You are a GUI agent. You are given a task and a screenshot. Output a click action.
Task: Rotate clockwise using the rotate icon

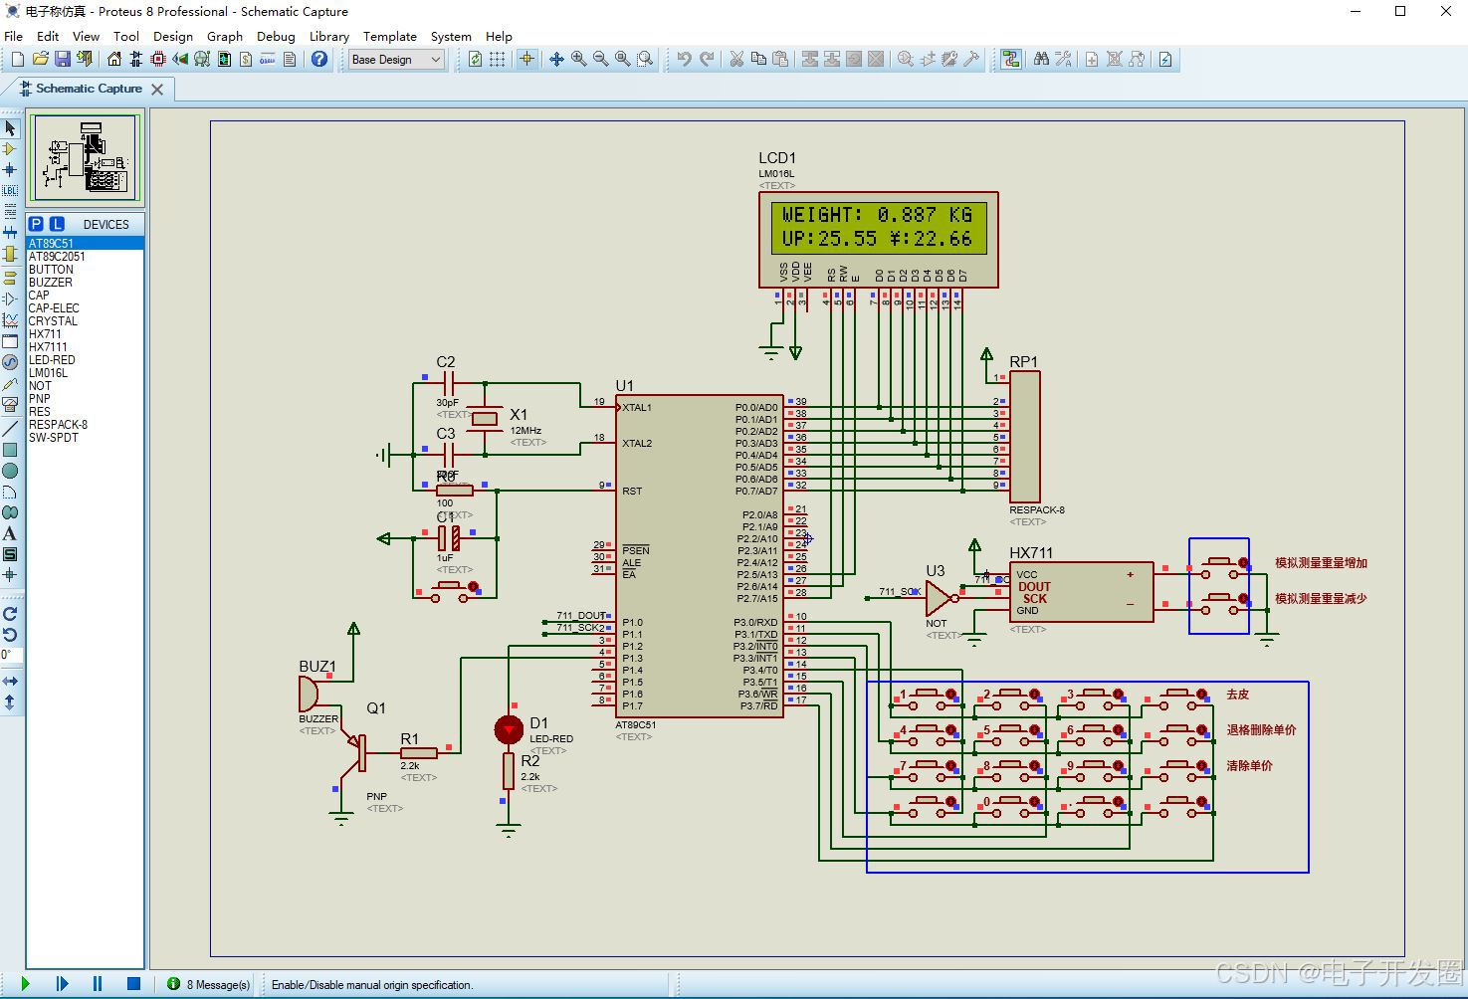click(x=10, y=614)
